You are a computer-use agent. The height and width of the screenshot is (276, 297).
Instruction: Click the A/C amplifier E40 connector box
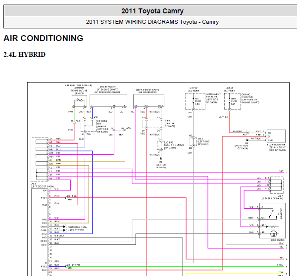[160, 145]
